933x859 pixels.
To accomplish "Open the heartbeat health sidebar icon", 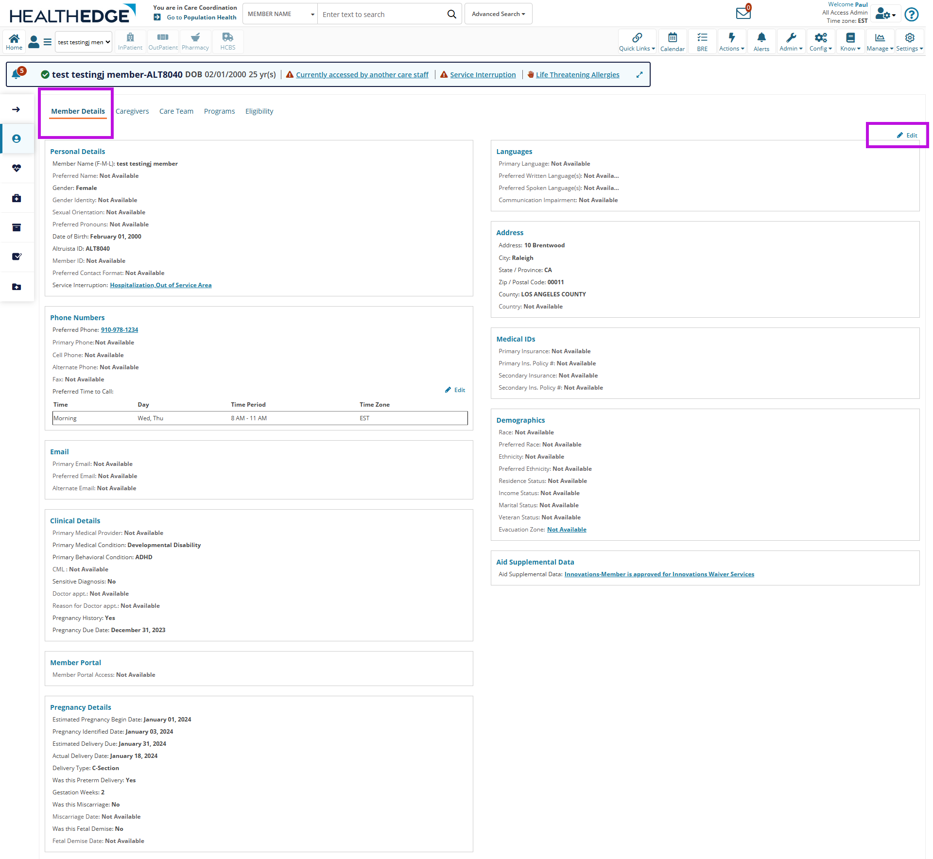I will 17,168.
